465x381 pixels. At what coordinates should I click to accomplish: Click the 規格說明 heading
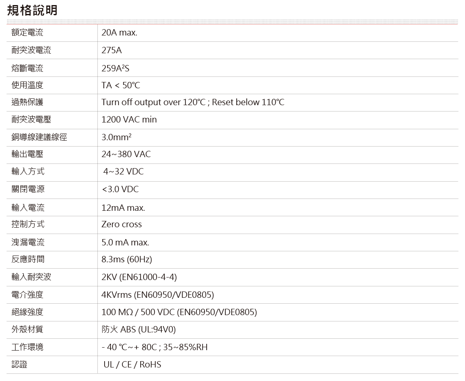tap(32, 10)
